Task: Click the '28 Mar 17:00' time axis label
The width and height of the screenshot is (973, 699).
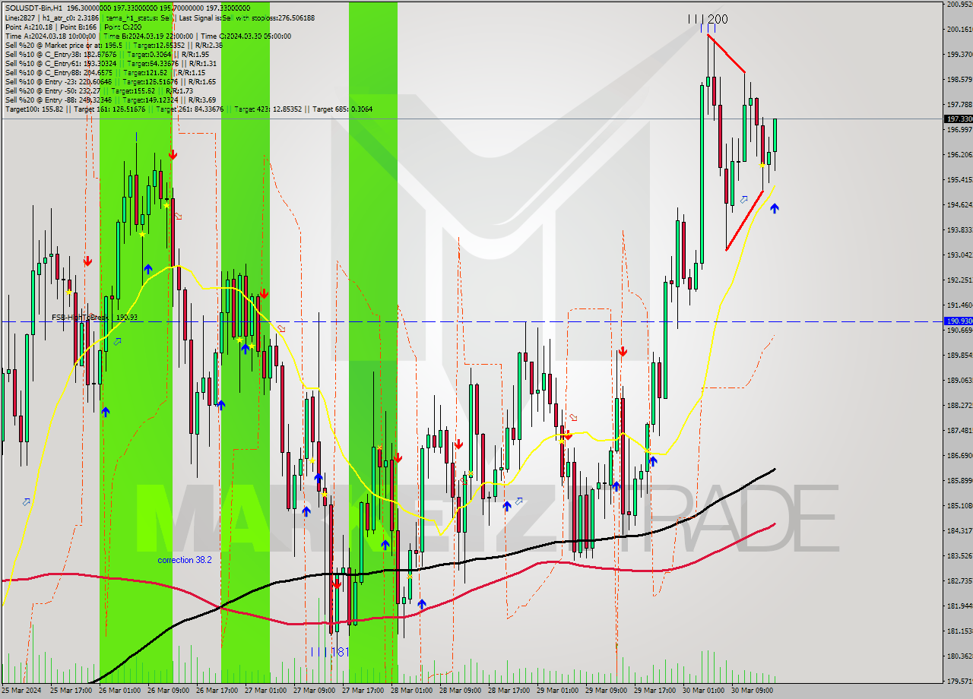Action: tap(511, 691)
